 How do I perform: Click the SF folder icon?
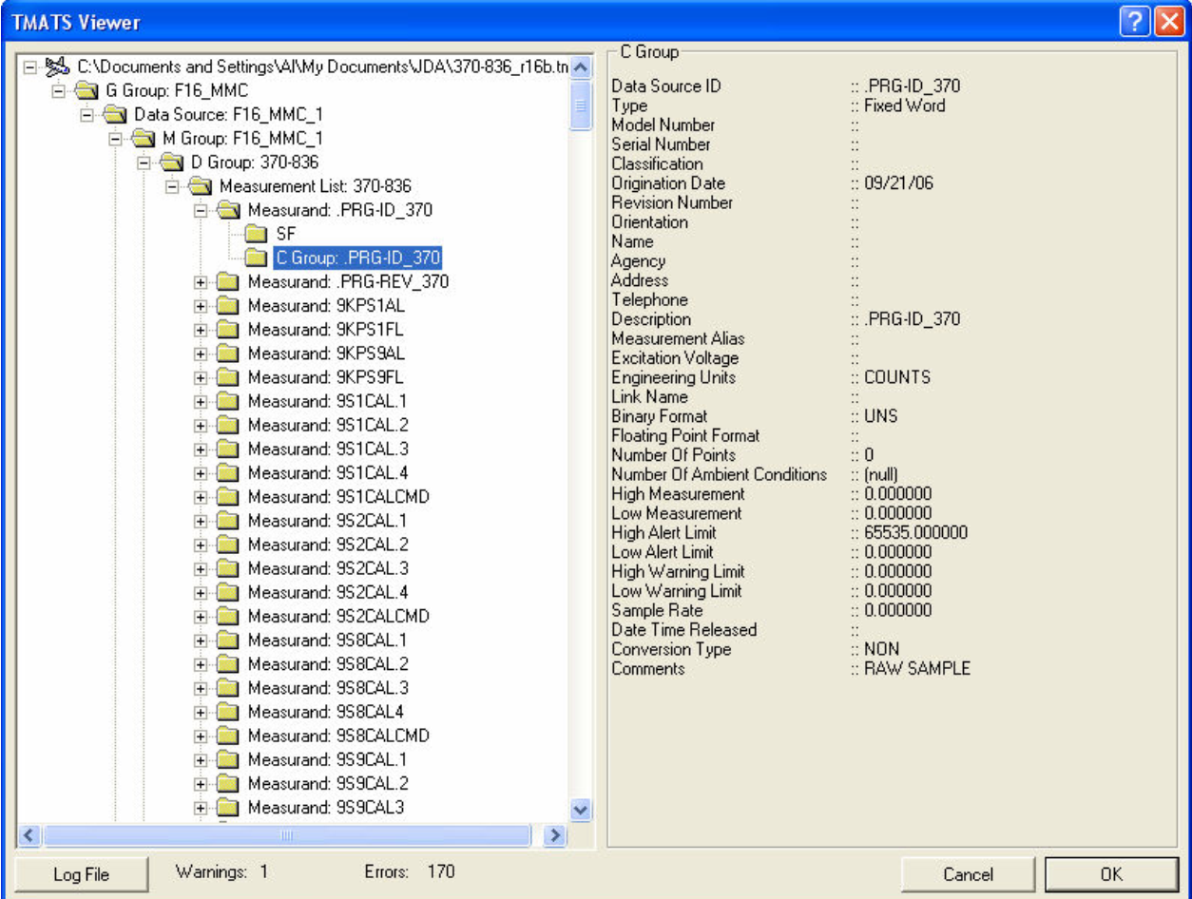[256, 234]
